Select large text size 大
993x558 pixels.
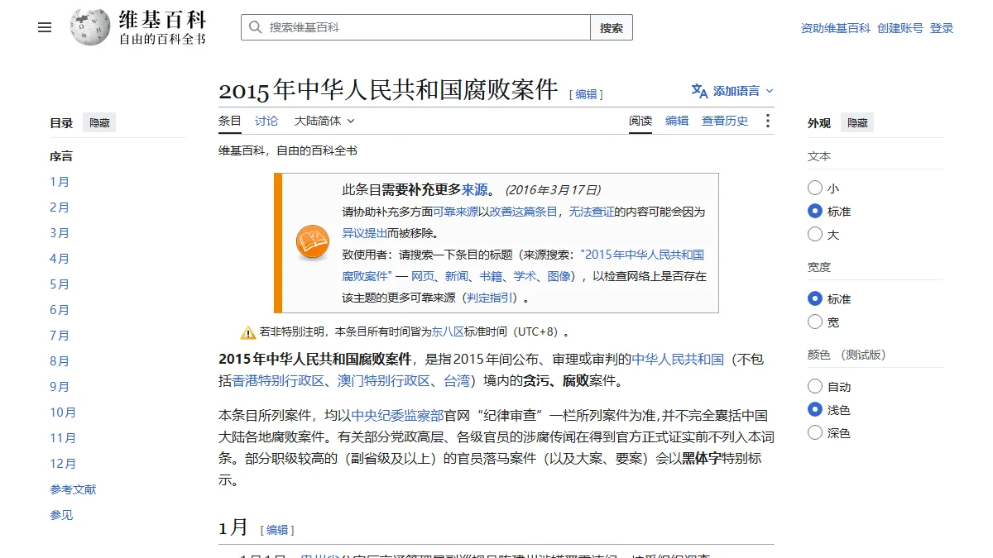[x=815, y=234]
